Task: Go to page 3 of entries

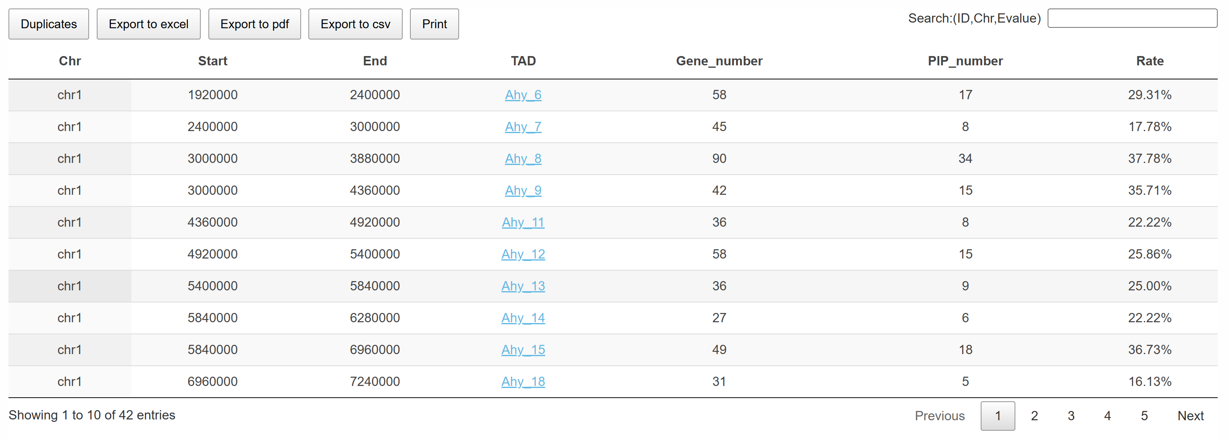Action: point(1071,416)
